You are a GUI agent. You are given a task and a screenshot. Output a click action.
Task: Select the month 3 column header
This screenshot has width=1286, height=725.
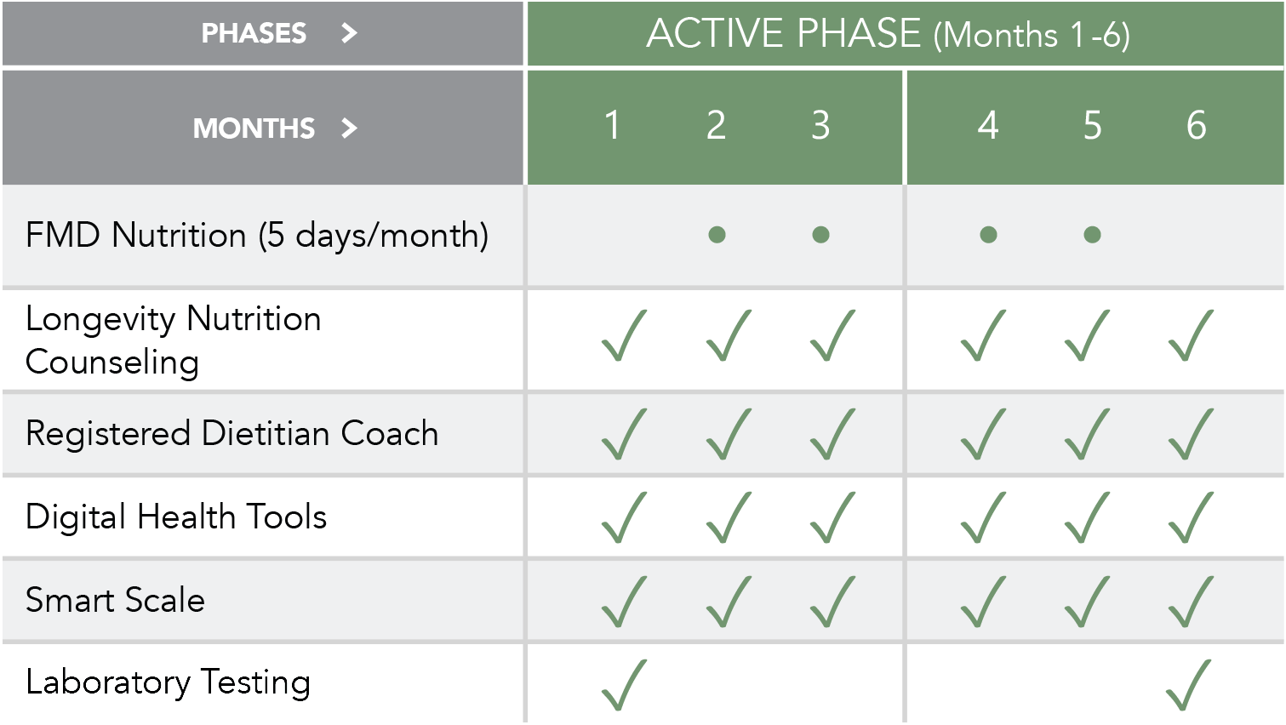tap(820, 126)
